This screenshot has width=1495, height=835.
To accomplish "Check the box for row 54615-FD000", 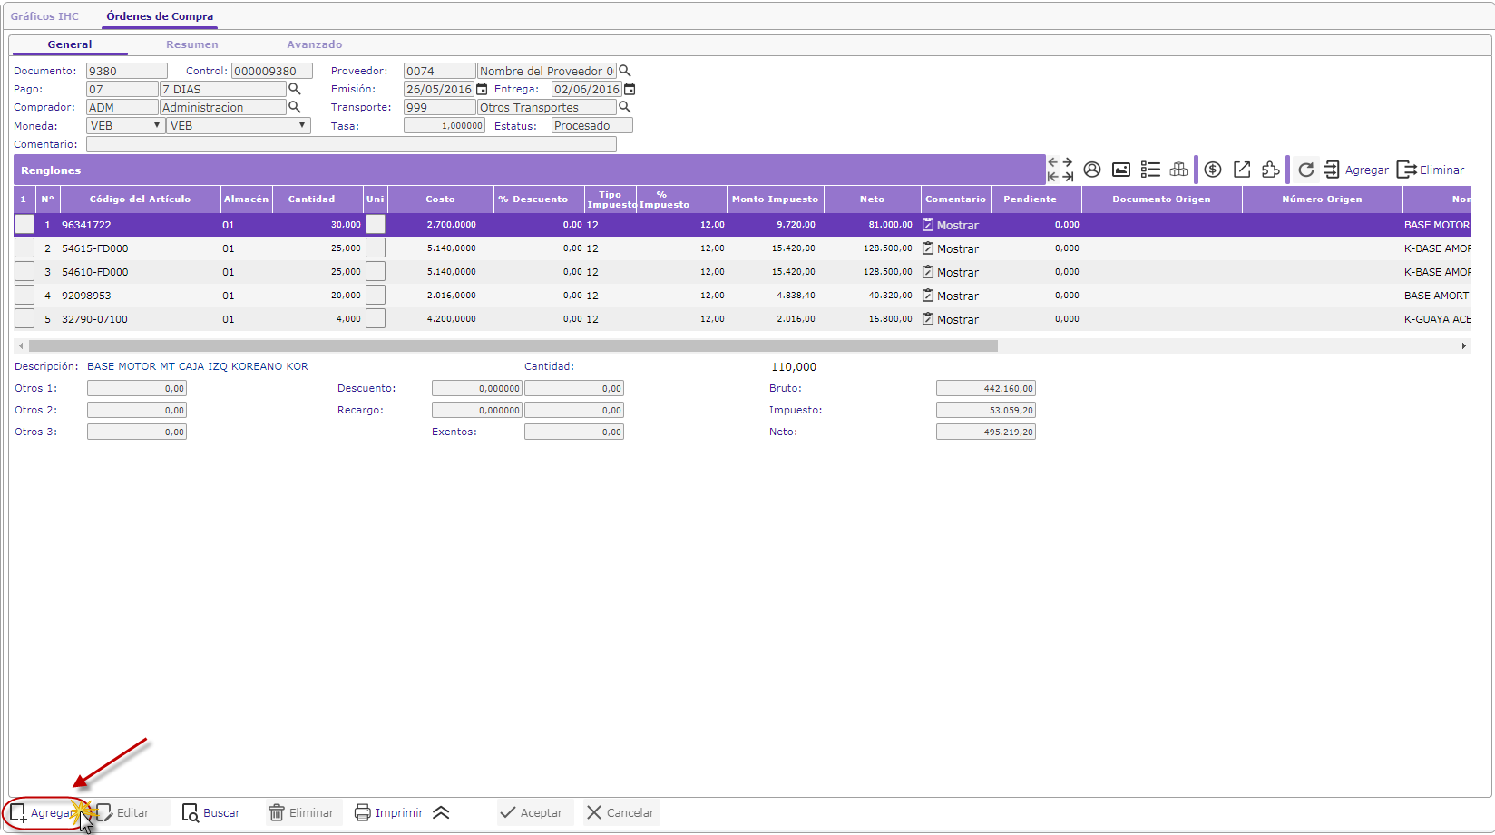I will [x=24, y=248].
